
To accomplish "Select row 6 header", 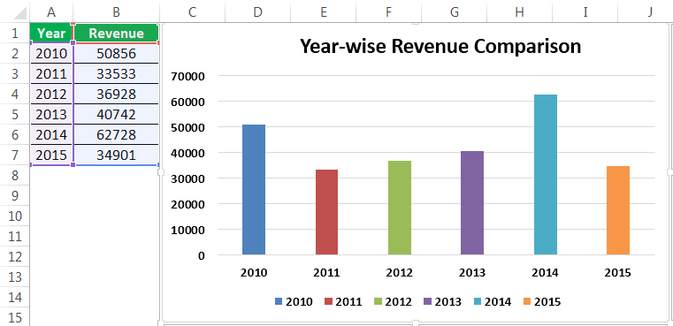I will tap(15, 134).
